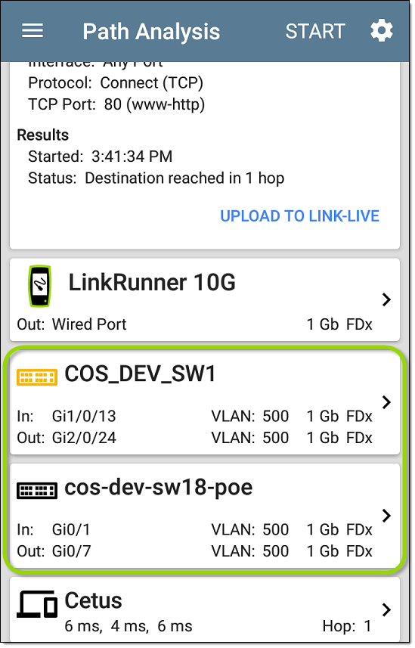Open Path Analysis settings gear
The image size is (415, 648).
(x=381, y=30)
